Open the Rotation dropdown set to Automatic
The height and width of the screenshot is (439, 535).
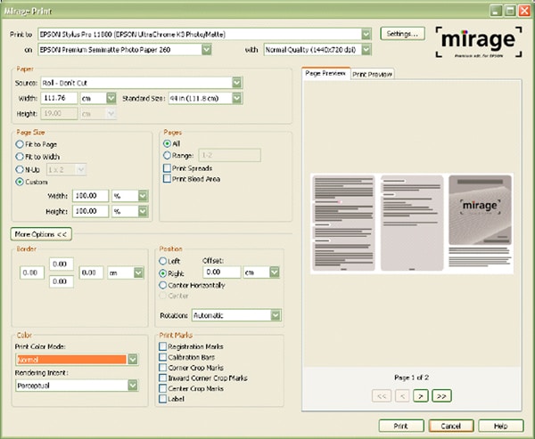point(275,315)
